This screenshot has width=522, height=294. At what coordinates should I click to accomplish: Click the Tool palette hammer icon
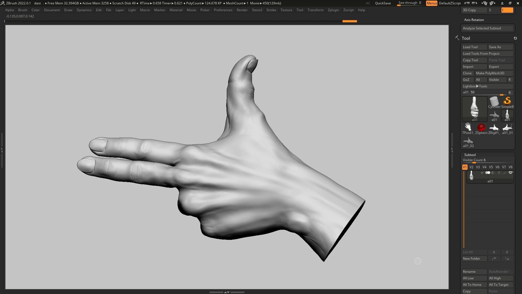point(457,38)
